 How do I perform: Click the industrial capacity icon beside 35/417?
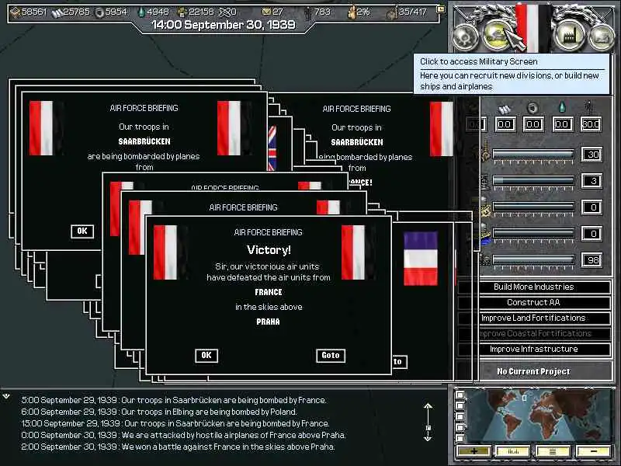click(392, 13)
